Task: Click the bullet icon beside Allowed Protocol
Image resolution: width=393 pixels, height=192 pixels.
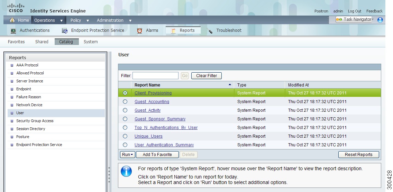Action: click(12, 73)
